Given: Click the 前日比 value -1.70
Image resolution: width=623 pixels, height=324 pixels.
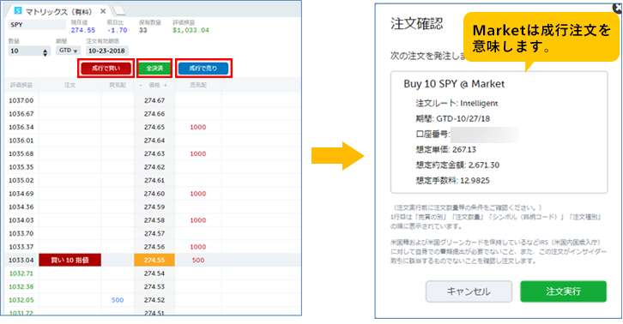Looking at the screenshot, I should (x=117, y=30).
